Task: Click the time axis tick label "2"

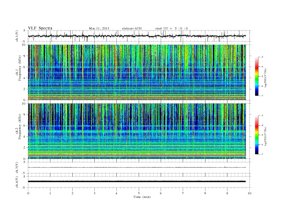Action: 72,193
